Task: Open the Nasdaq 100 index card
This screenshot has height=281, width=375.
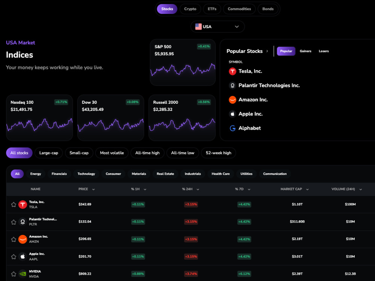Action: point(39,118)
